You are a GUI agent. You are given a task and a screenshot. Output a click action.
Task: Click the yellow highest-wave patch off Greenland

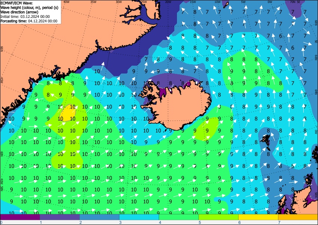point(68,113)
